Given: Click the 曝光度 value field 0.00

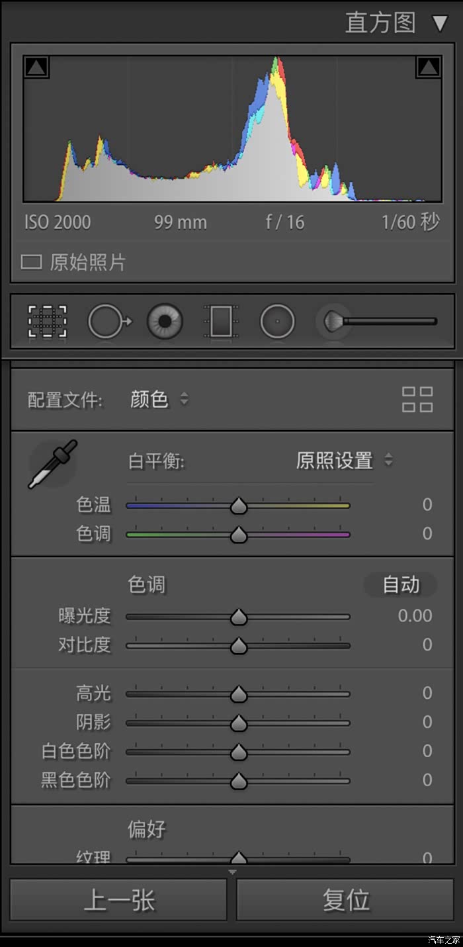Looking at the screenshot, I should (415, 616).
